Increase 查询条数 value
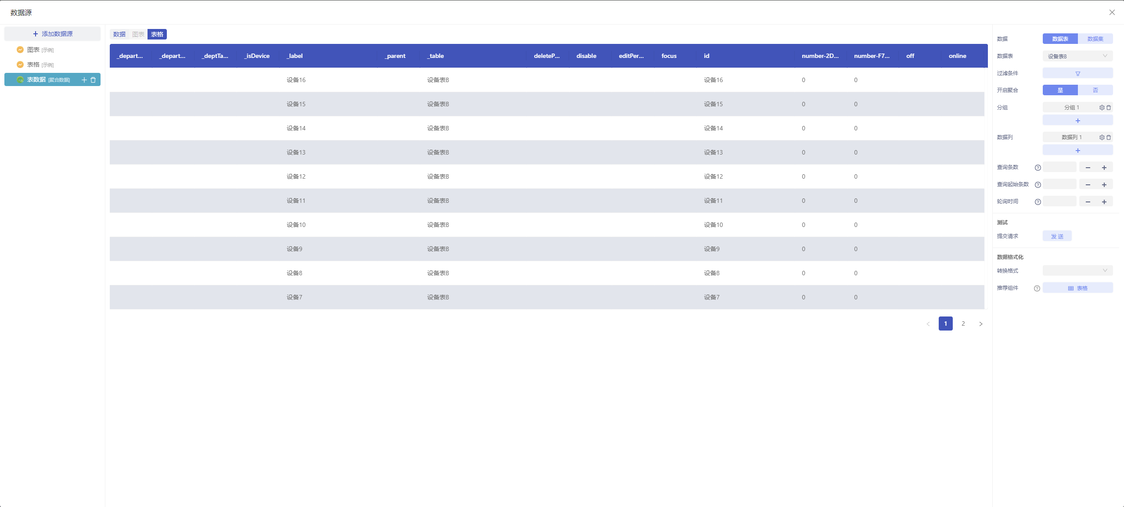Screen dimensions: 1124x507 coord(1104,167)
